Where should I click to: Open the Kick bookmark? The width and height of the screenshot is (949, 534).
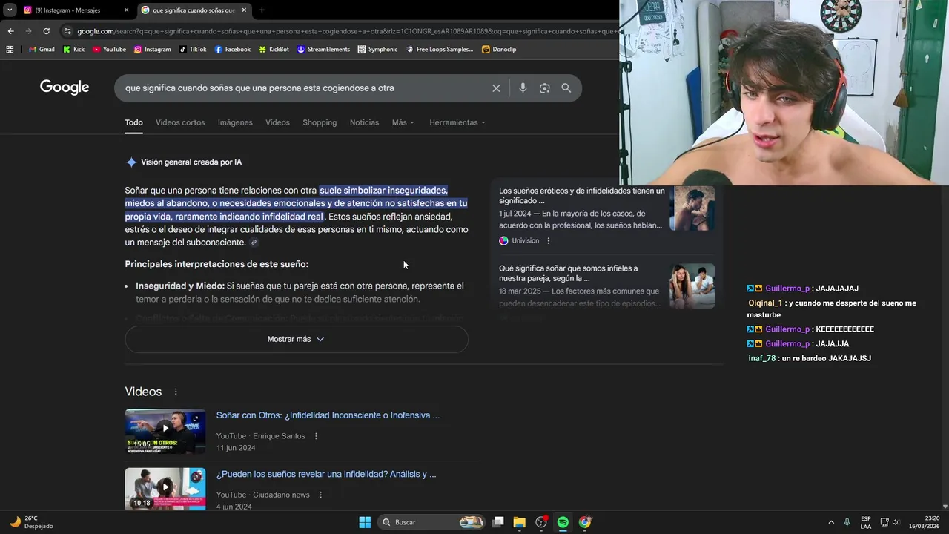pyautogui.click(x=73, y=50)
